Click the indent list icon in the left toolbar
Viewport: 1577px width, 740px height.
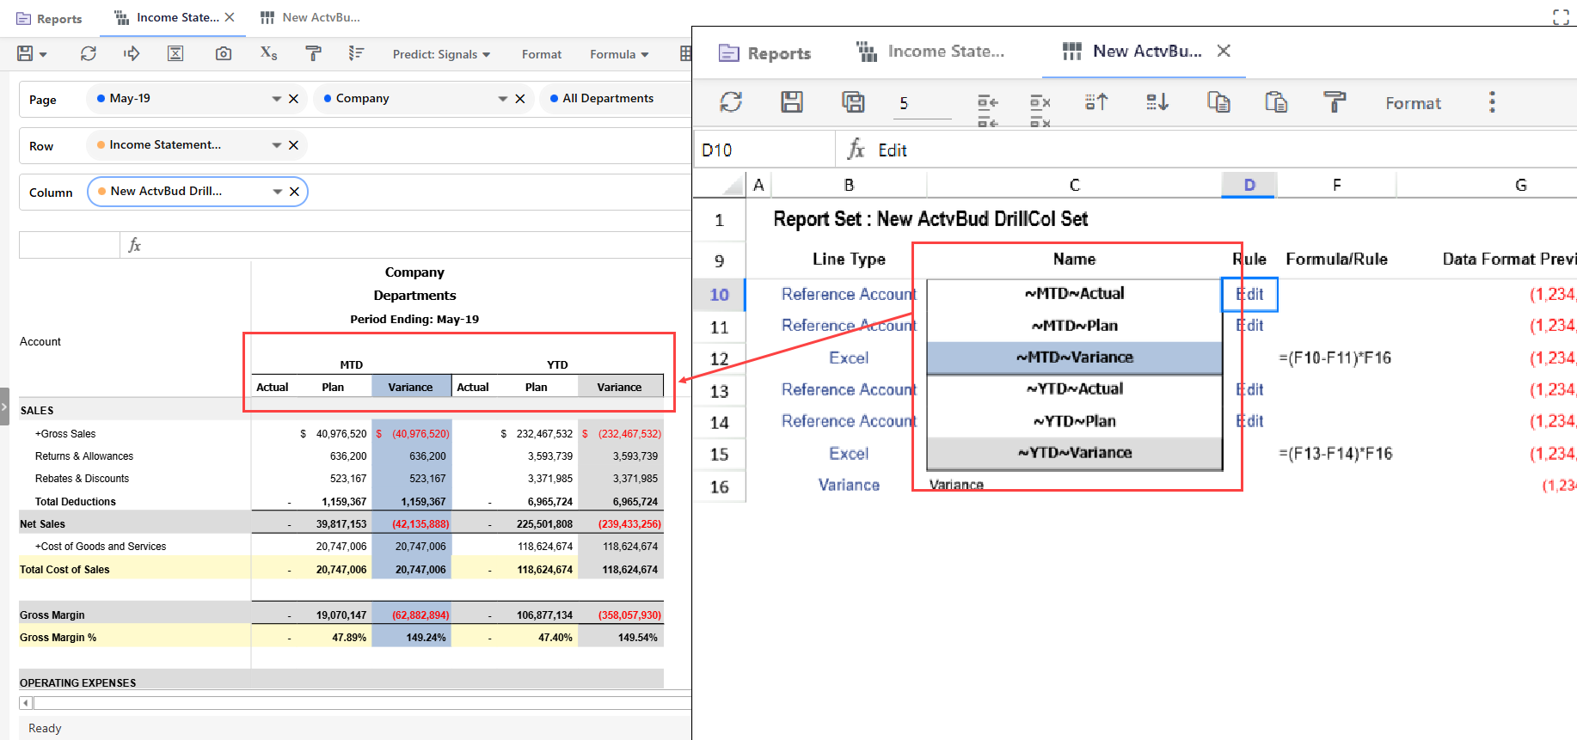[x=357, y=53]
